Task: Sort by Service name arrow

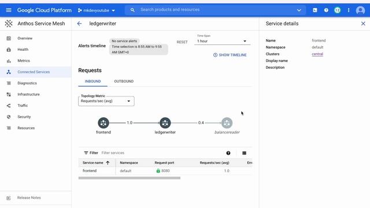Action: 108,163
